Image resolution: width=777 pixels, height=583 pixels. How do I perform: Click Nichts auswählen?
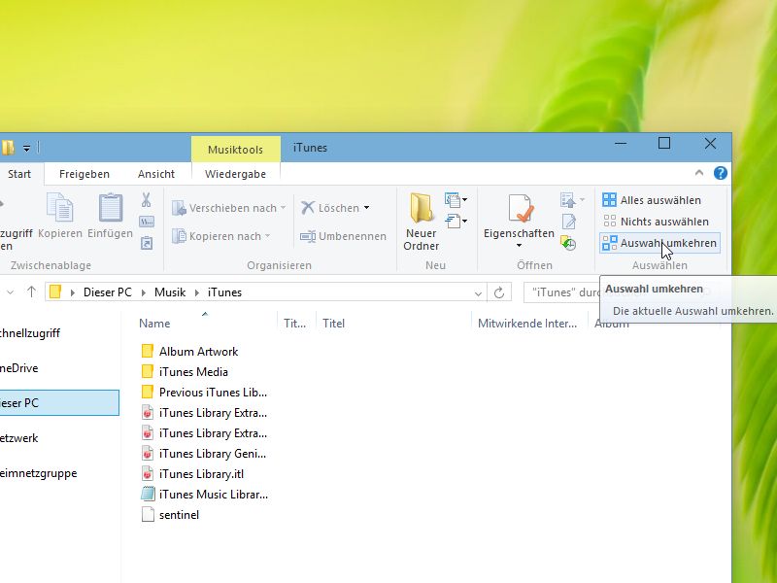tap(656, 222)
